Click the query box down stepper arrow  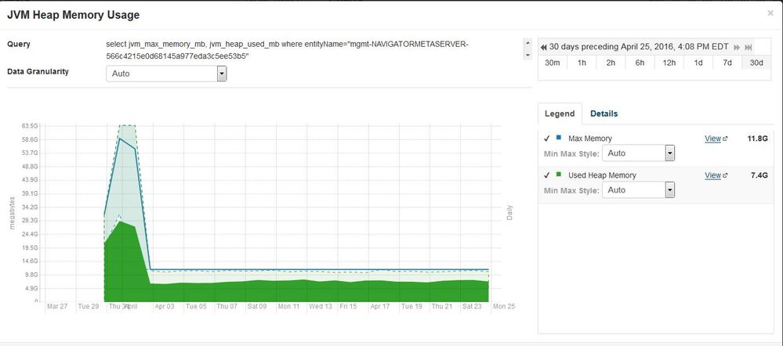pyautogui.click(x=527, y=56)
